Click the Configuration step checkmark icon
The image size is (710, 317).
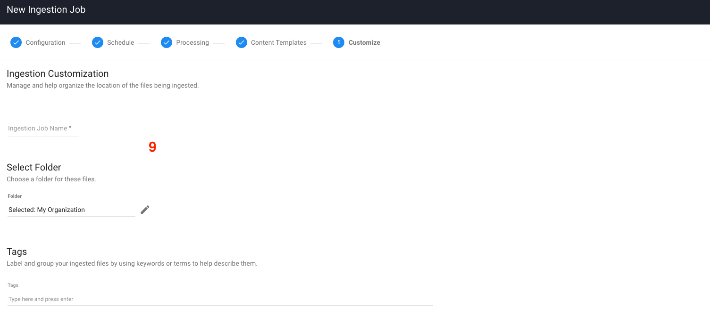16,42
